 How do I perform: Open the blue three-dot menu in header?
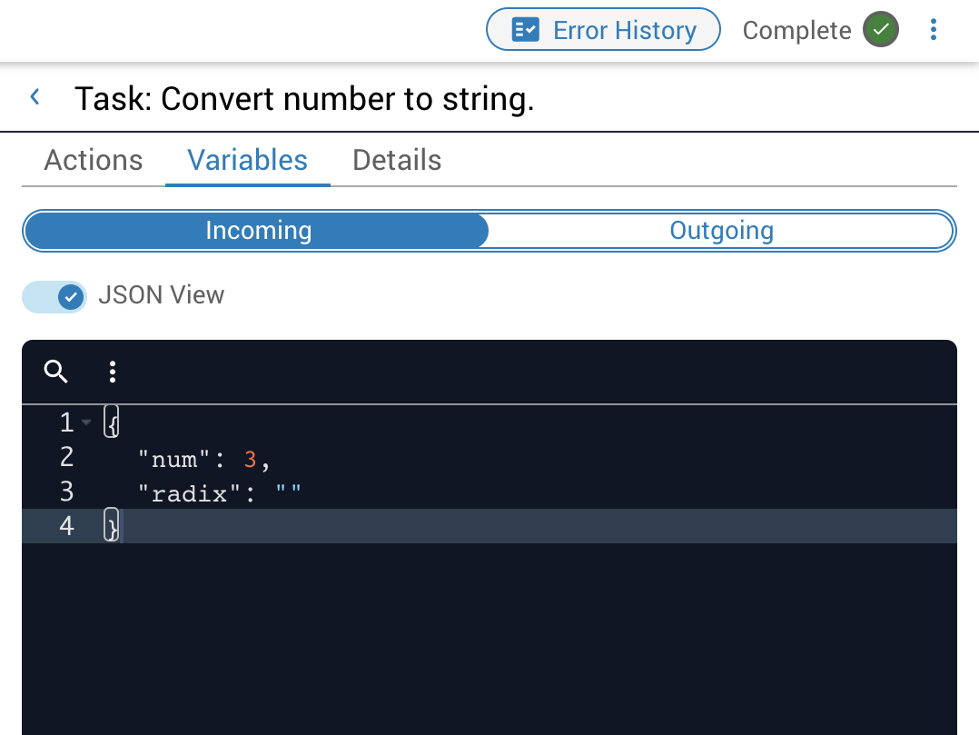tap(934, 30)
